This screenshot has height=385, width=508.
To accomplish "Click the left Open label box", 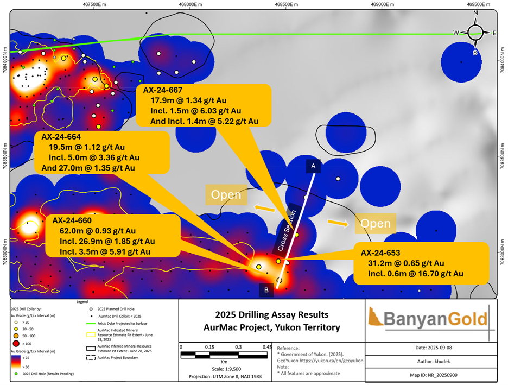I will [226, 195].
